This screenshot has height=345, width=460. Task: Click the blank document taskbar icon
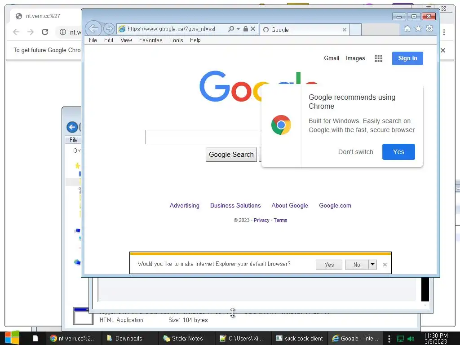pos(35,338)
